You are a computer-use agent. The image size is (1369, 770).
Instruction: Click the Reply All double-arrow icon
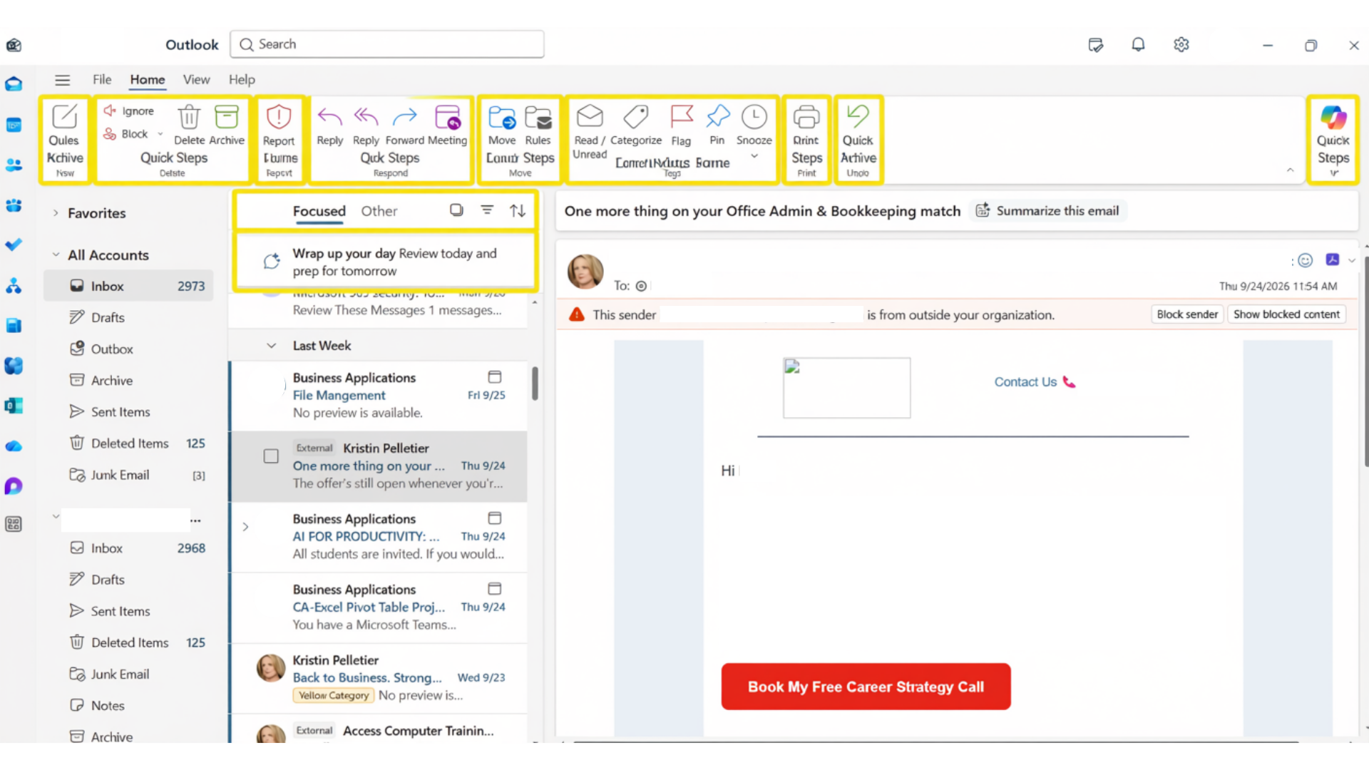(x=366, y=116)
